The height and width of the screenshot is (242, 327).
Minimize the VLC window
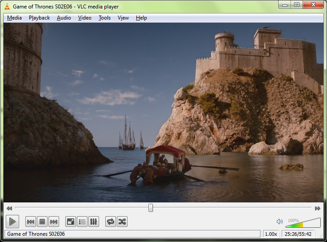pyautogui.click(x=285, y=5)
